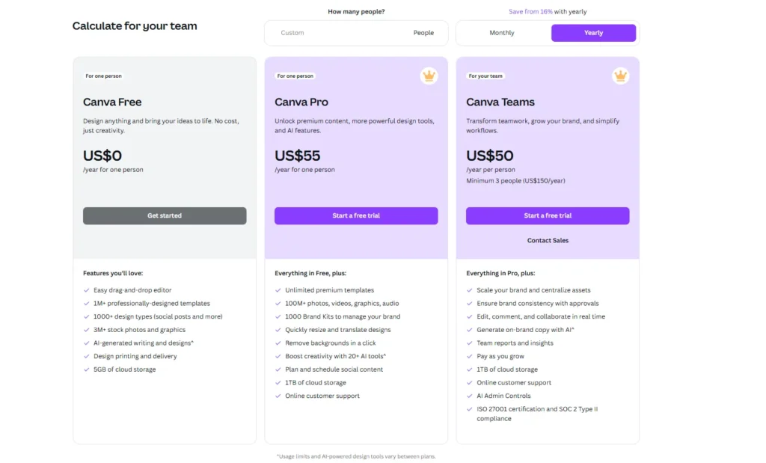
Task: Start a free trial of Canva Teams
Action: pos(548,216)
